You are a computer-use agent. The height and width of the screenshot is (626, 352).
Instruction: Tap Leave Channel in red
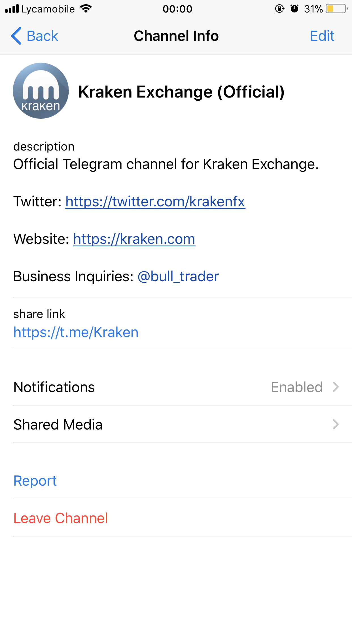click(61, 518)
